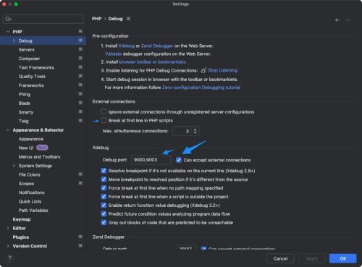Click the Cancel button
The width and height of the screenshot is (362, 267).
280,258
